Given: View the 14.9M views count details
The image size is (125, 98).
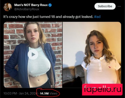Looking at the screenshot, I should 44,93.
